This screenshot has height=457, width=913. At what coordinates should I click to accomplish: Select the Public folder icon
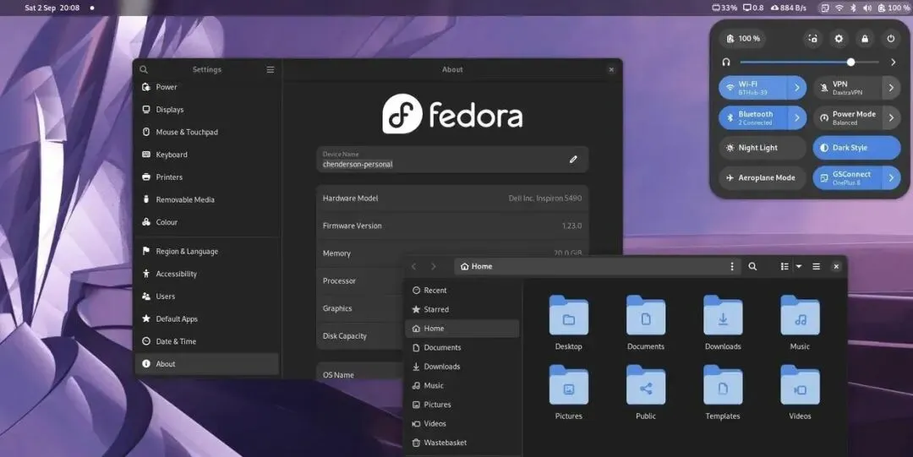coord(646,385)
